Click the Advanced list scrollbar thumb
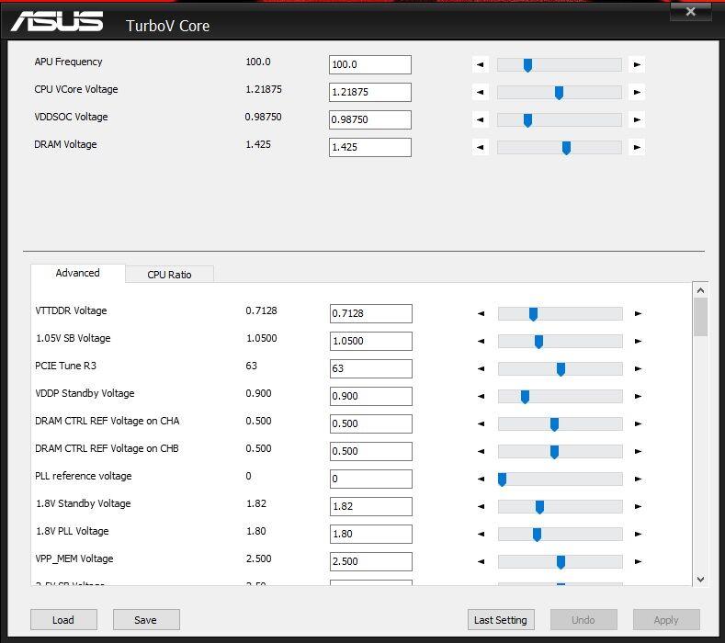Viewport: 725px width, 643px height. (700, 317)
